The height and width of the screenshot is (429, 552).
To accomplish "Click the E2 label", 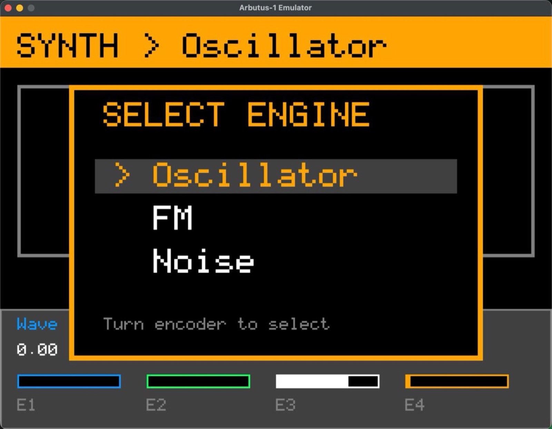I will coord(156,405).
